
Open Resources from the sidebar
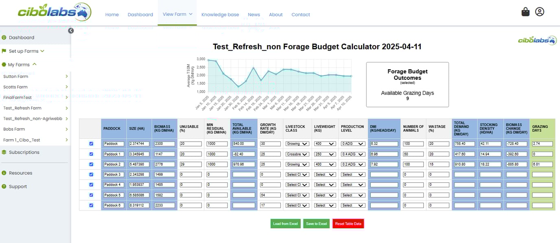point(4,173)
